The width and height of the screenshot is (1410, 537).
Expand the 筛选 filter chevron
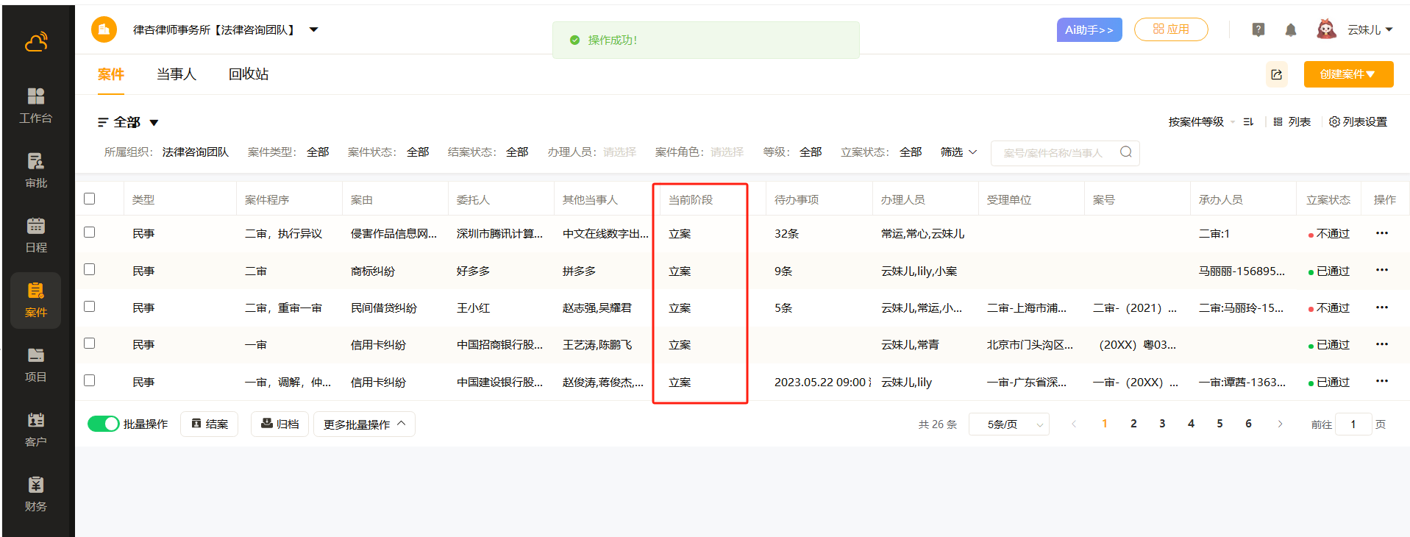tap(972, 152)
